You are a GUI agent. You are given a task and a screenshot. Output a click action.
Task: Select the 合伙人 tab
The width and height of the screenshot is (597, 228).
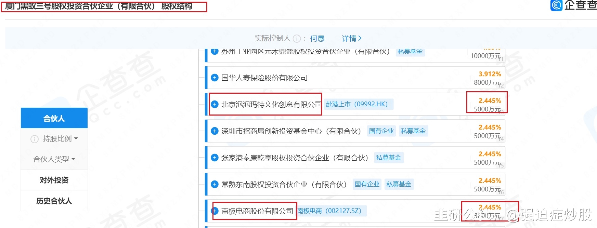pyautogui.click(x=54, y=118)
